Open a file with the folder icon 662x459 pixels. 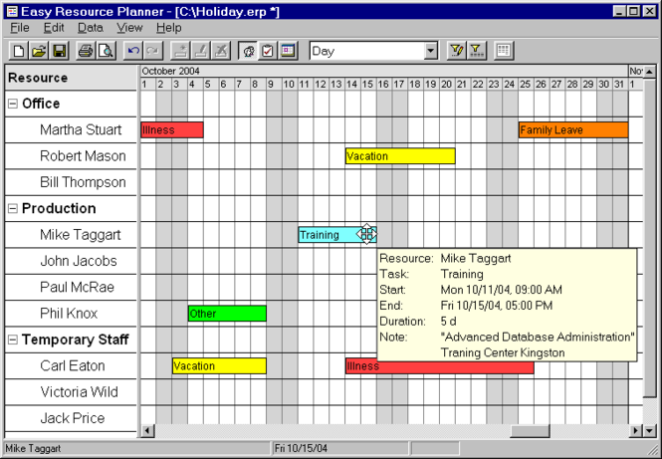39,51
